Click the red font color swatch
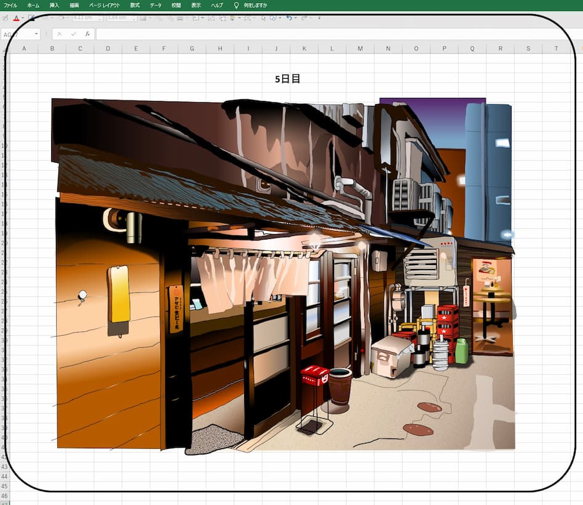This screenshot has width=583, height=505. [15, 20]
